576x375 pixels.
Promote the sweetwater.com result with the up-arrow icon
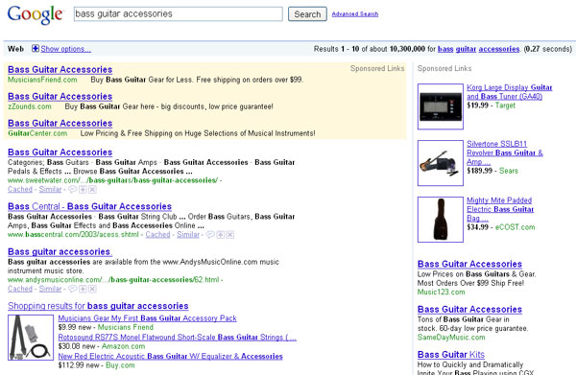[x=83, y=189]
